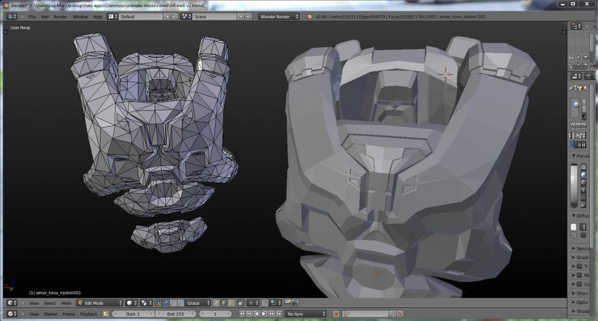Click the OpenGL render image icon
Image resolution: width=598 pixels, height=321 pixels.
pyautogui.click(x=287, y=303)
